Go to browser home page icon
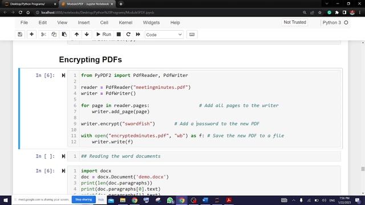 coord(28,13)
